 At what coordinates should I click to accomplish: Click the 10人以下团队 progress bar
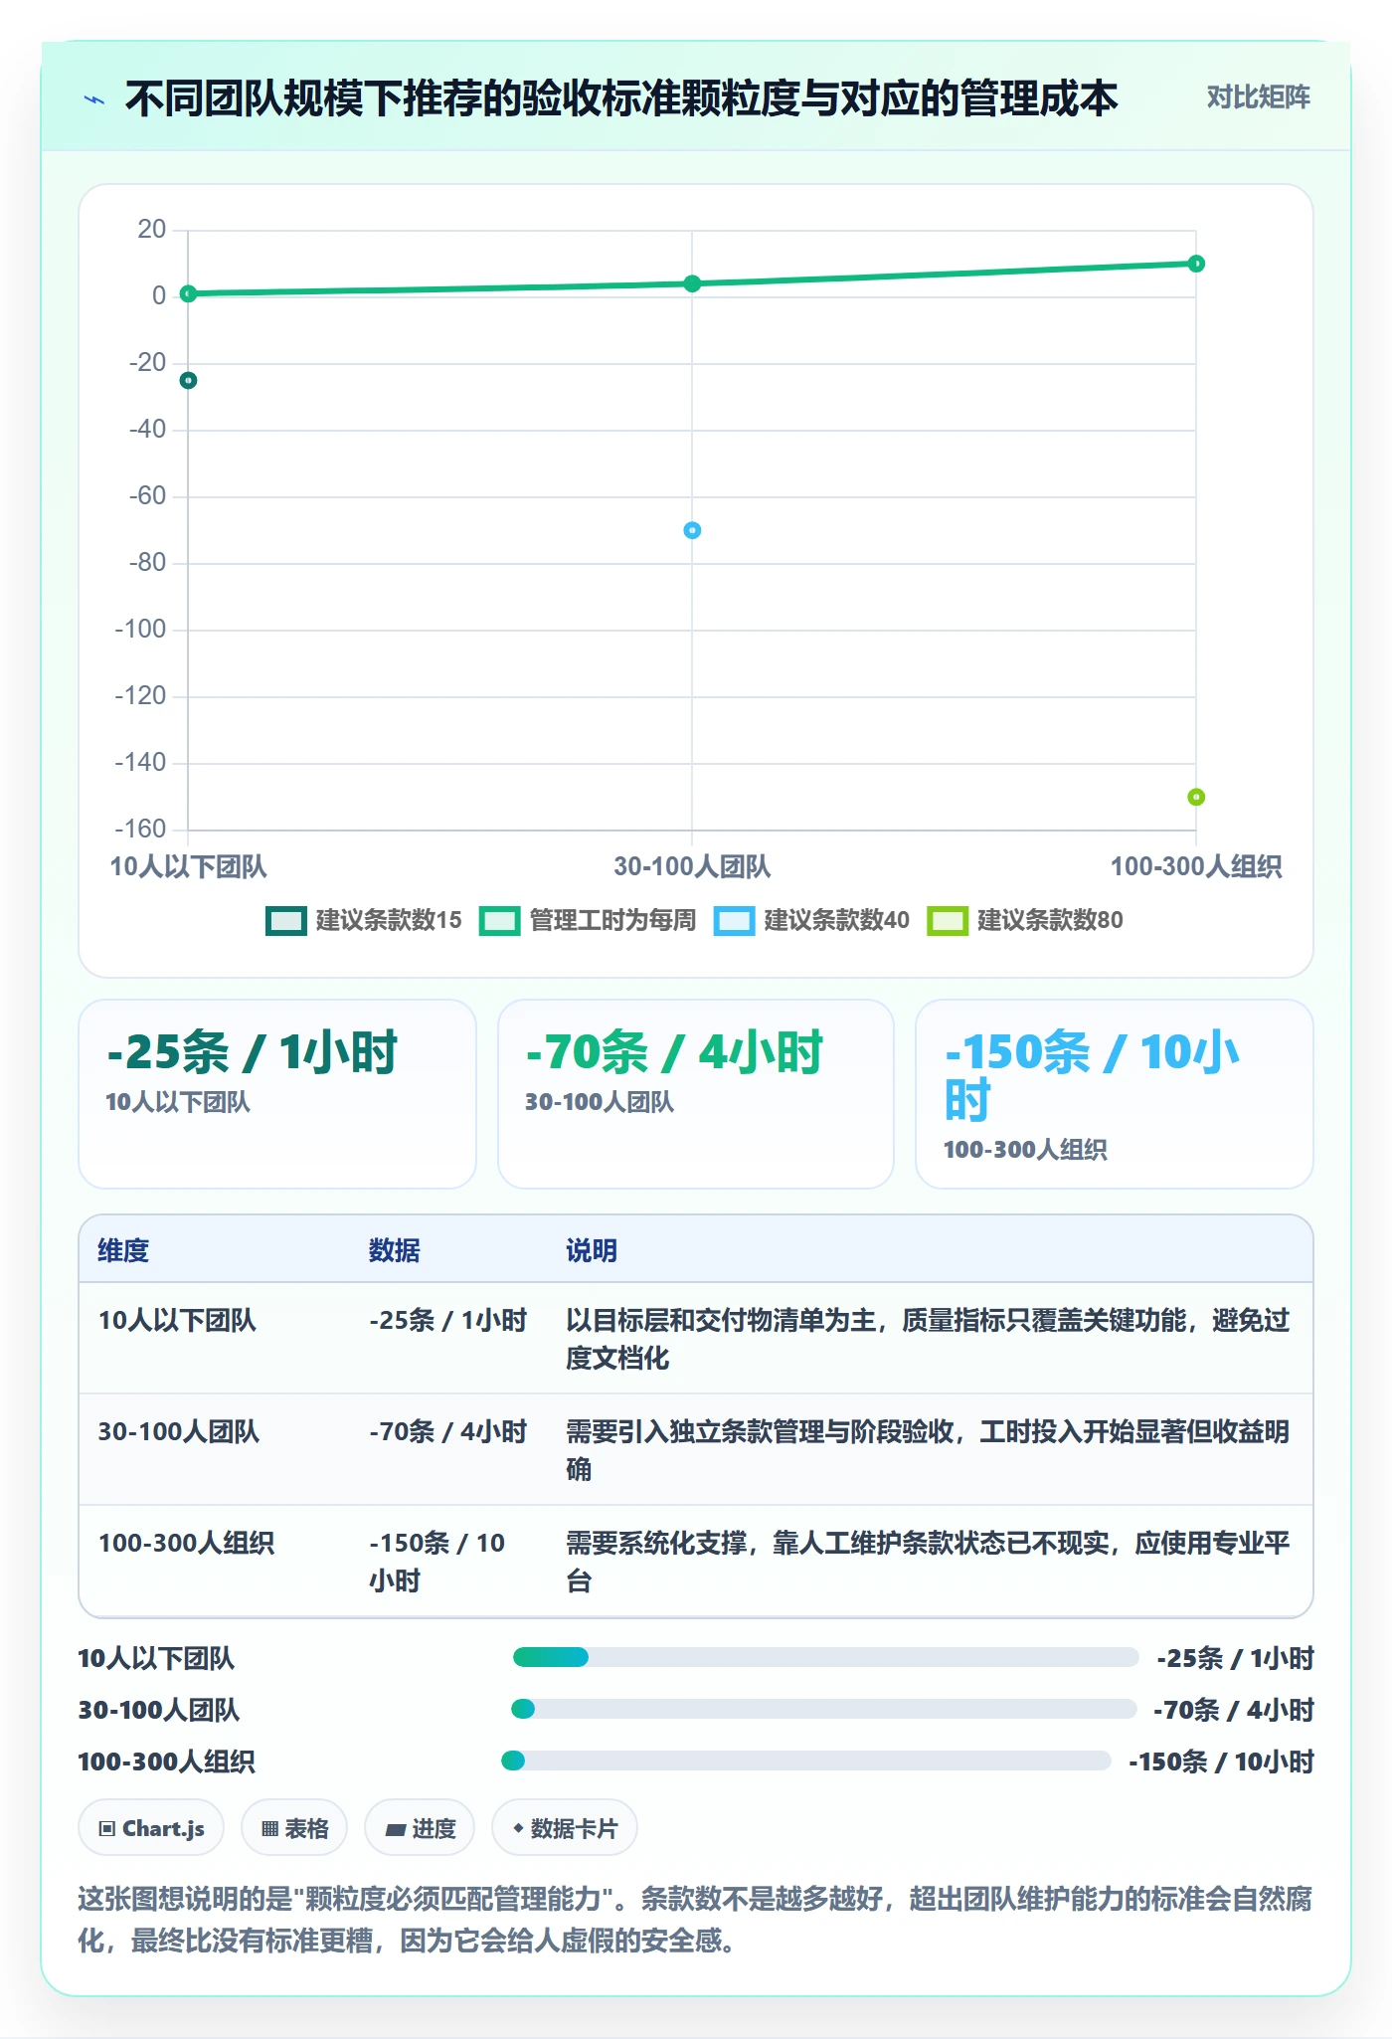pos(825,1657)
